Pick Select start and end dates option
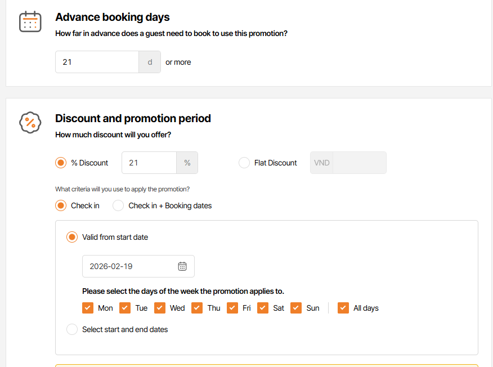The width and height of the screenshot is (493, 367). [x=72, y=329]
